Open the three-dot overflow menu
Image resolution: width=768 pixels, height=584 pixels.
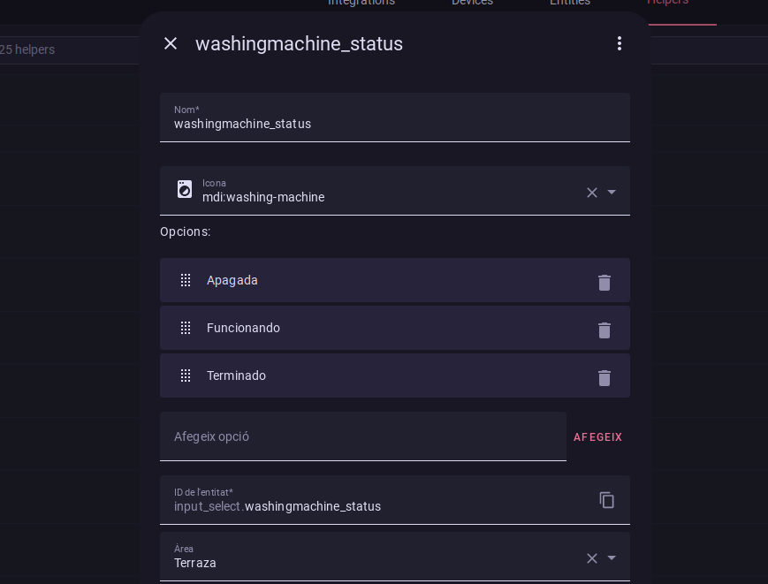(619, 43)
